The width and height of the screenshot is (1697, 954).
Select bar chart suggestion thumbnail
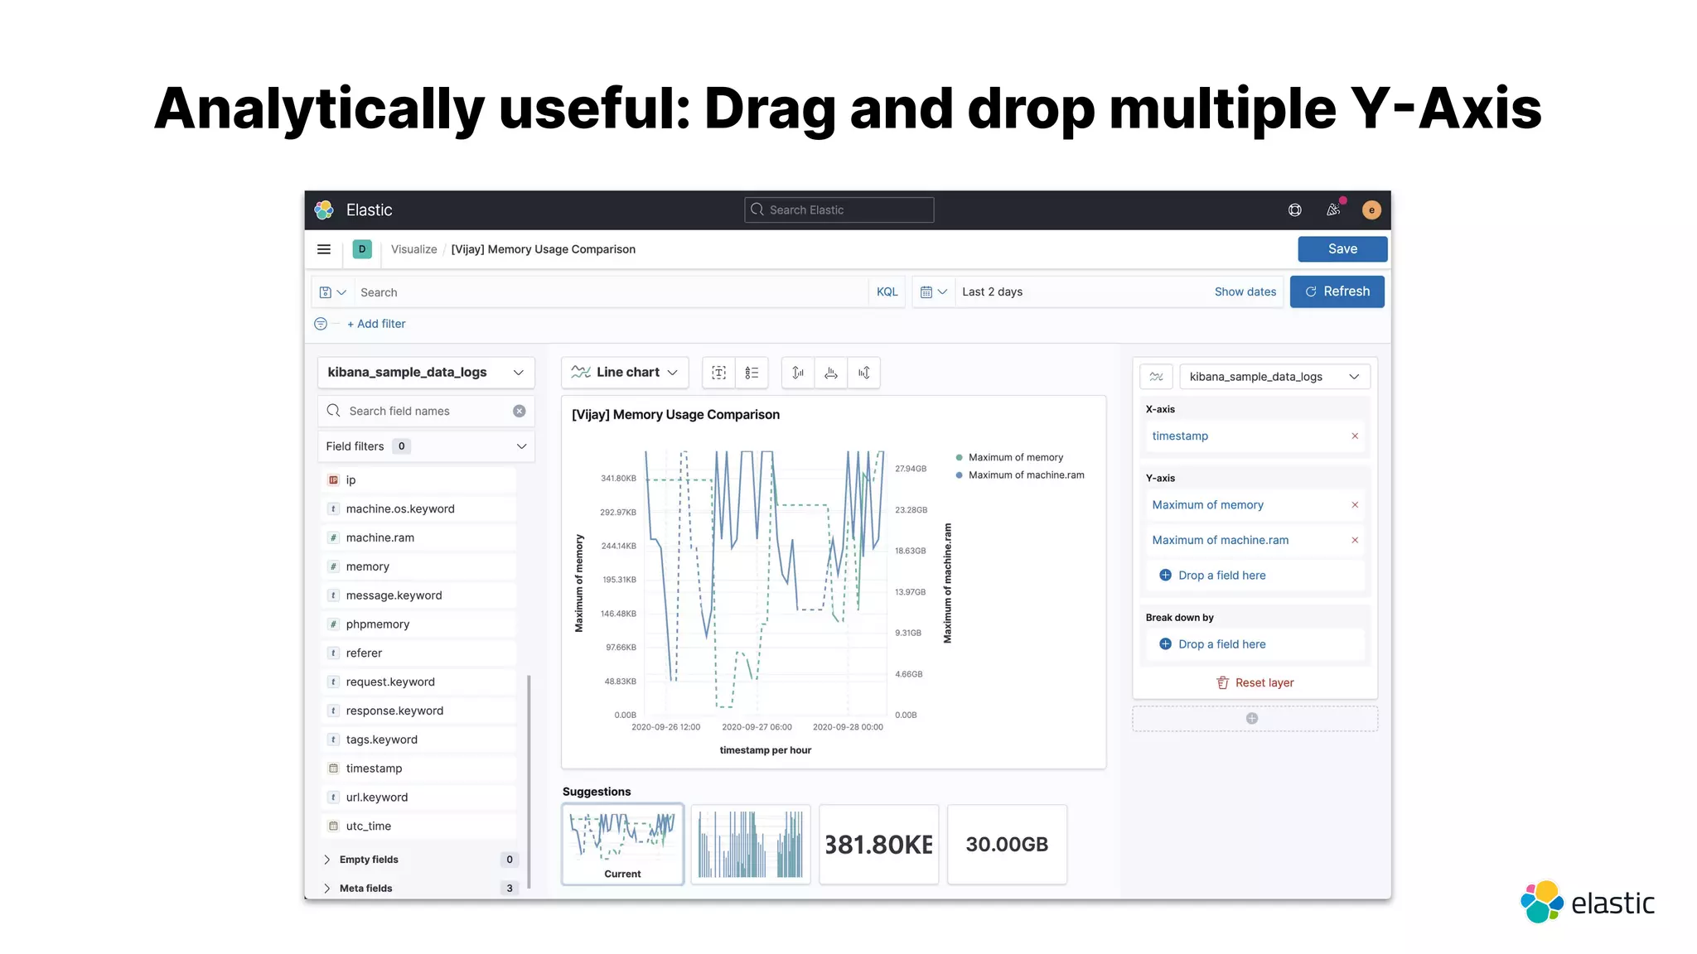[x=751, y=845]
